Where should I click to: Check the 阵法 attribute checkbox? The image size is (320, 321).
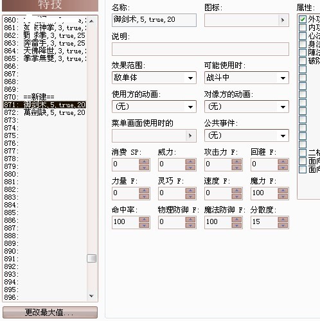[303, 53]
